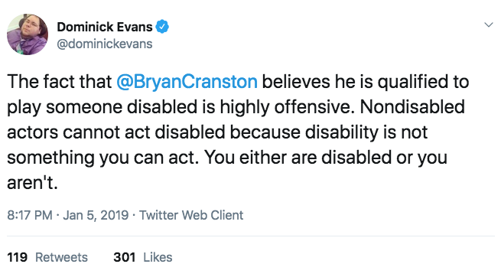Click the 119 retweet count number
Image resolution: width=501 pixels, height=277 pixels.
[18, 257]
